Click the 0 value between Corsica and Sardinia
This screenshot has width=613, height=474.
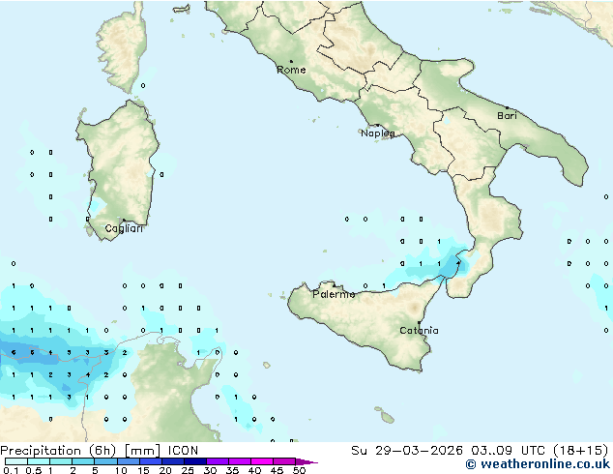(143, 86)
